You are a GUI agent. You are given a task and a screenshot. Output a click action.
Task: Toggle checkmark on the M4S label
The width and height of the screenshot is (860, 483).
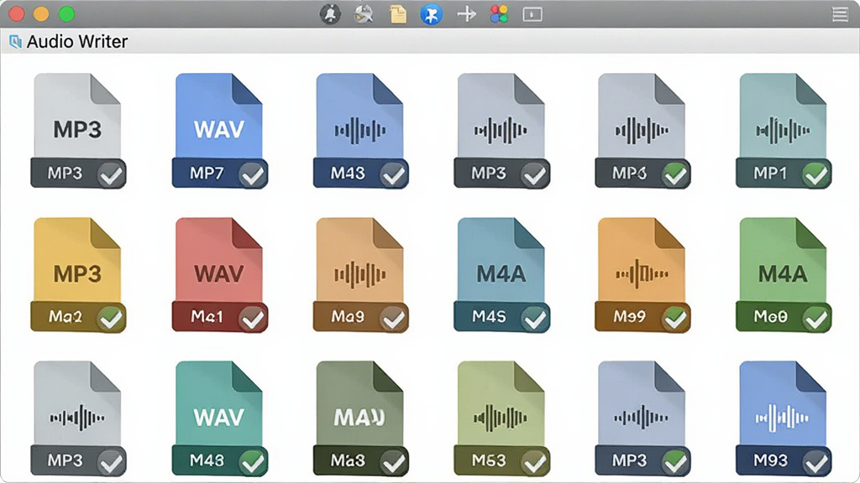(534, 318)
